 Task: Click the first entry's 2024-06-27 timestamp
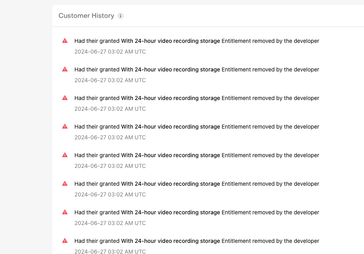tap(110, 52)
